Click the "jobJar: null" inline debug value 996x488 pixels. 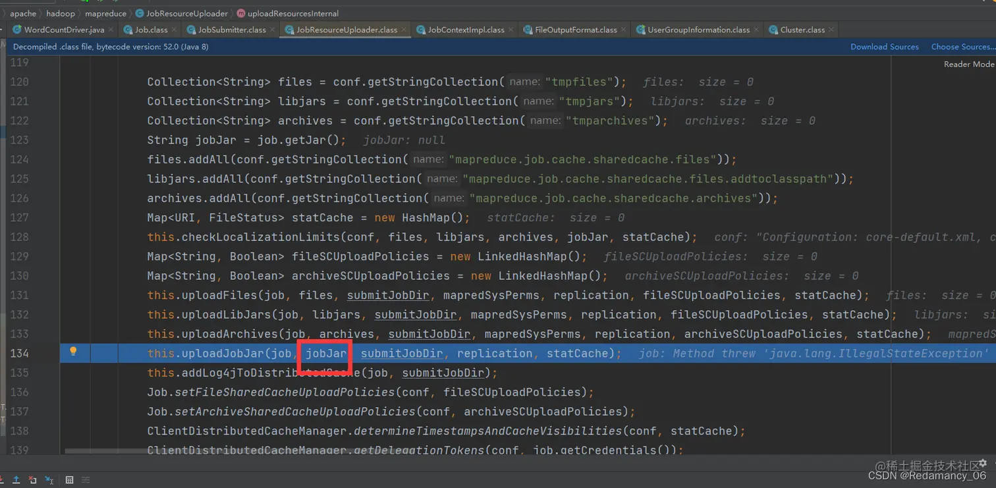pyautogui.click(x=404, y=140)
